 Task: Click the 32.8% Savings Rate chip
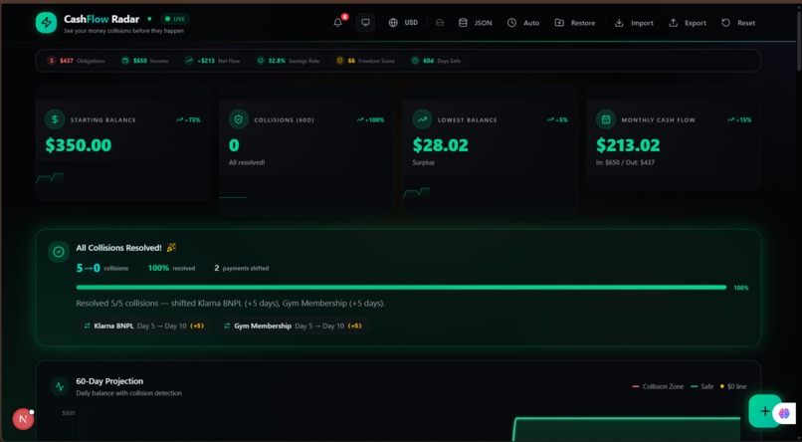[288, 61]
